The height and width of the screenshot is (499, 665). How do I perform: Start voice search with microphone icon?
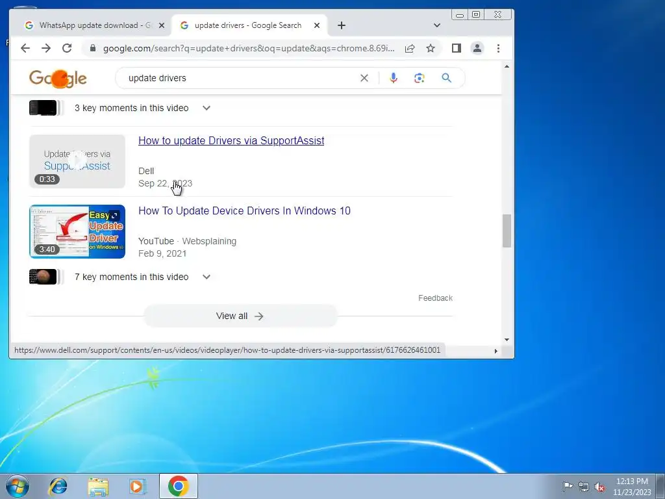(x=394, y=78)
